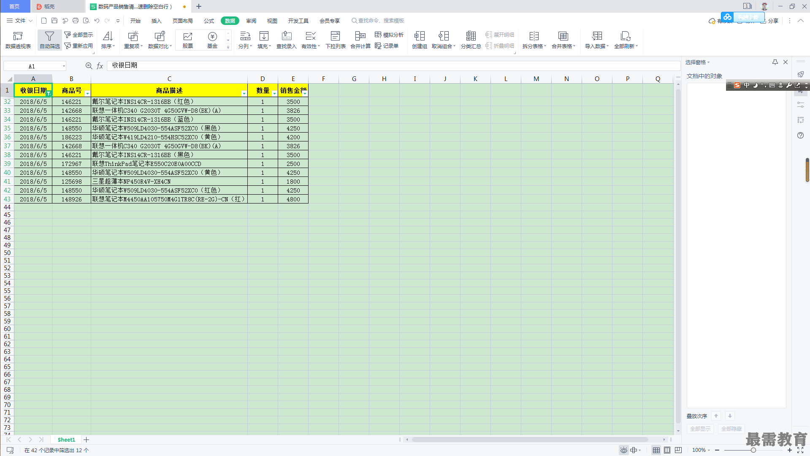Click the 下拉列表 dropdown list tool
The height and width of the screenshot is (456, 810).
tap(336, 40)
